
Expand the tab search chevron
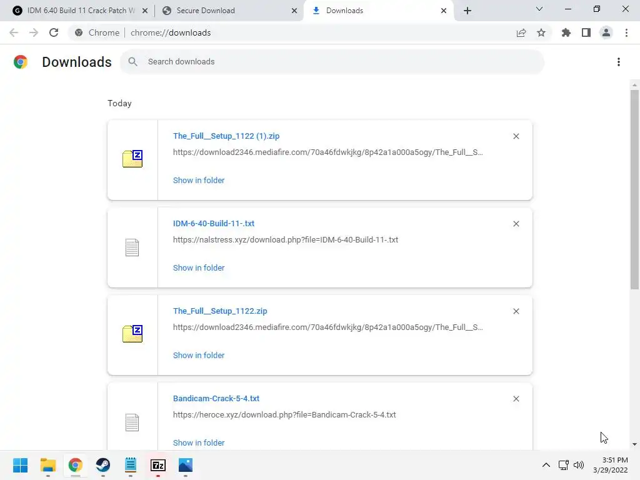(x=539, y=9)
